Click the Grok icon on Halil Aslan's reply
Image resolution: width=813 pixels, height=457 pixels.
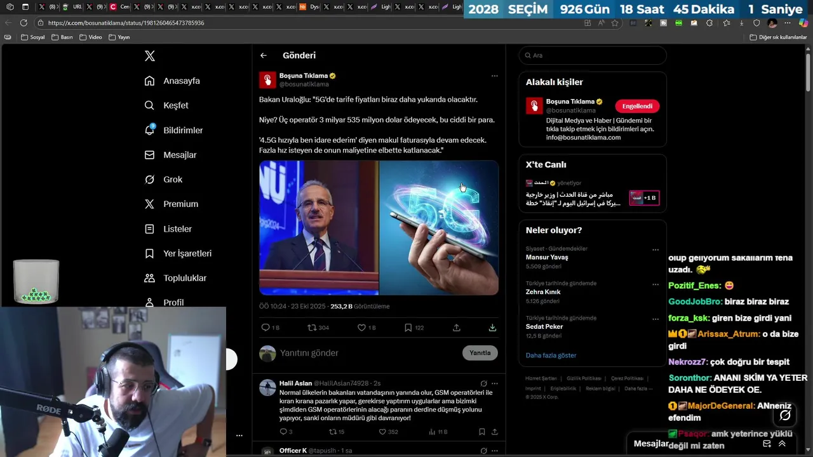pos(483,383)
